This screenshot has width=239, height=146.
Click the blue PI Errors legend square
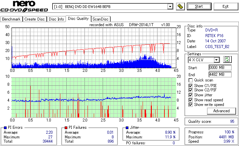coord(5,128)
